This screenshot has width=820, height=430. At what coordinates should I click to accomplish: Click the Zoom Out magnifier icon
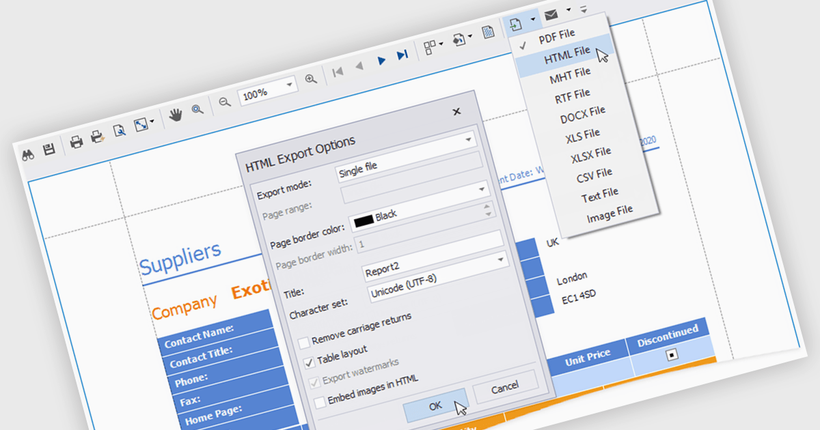224,102
